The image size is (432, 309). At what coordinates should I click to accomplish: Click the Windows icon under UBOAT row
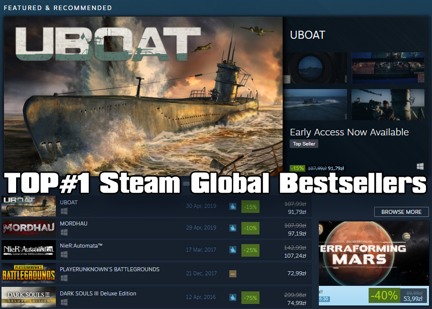64,211
